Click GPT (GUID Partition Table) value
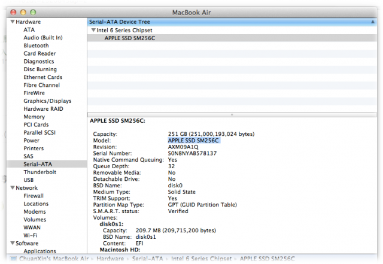This screenshot has width=383, height=264. click(x=202, y=205)
